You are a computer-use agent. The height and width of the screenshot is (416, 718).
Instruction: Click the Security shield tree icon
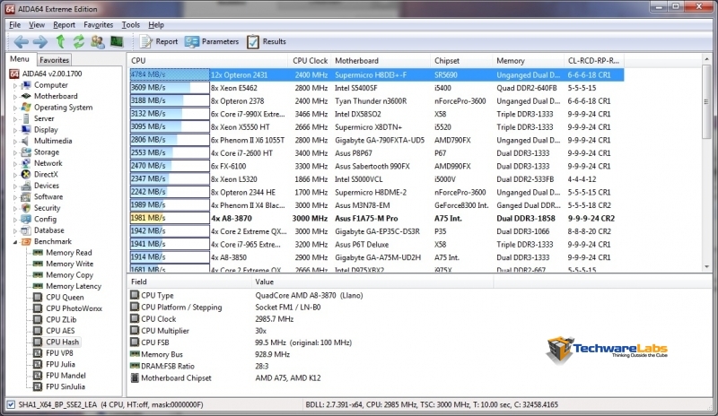(26, 208)
